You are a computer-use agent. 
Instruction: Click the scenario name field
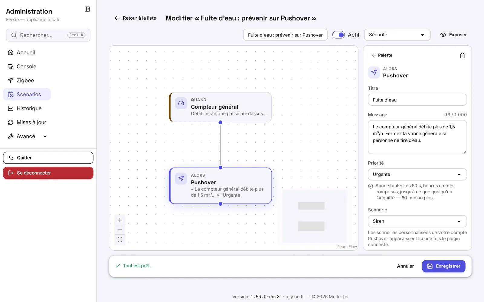point(285,35)
